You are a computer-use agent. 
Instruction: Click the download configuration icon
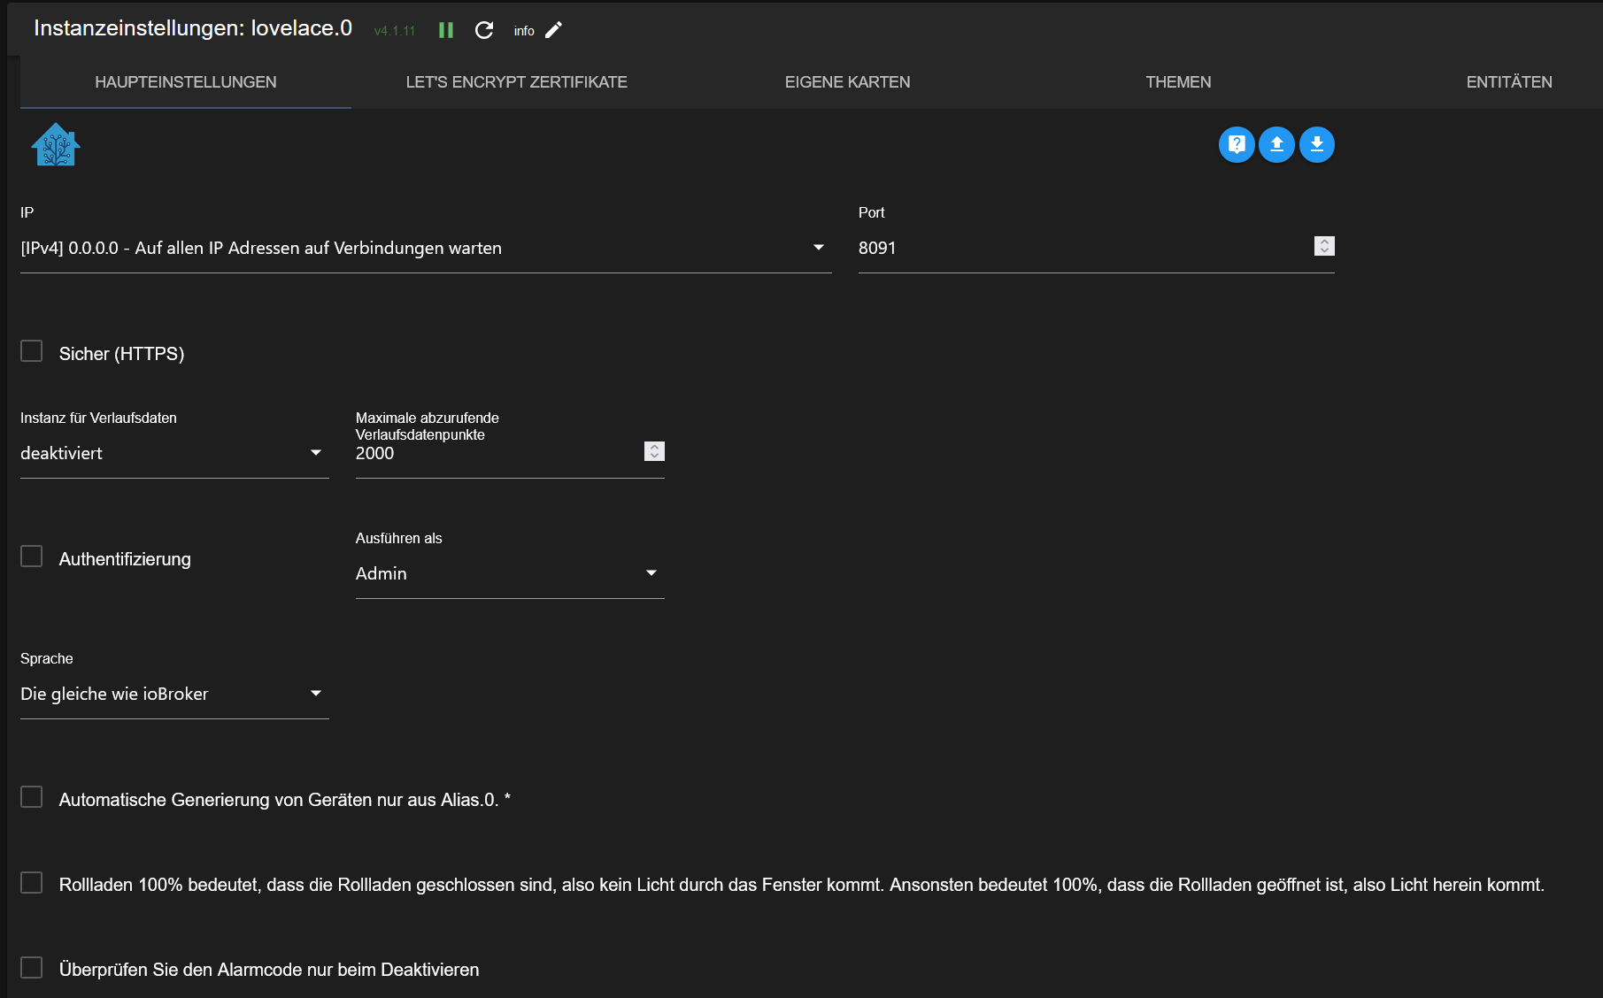1317,144
